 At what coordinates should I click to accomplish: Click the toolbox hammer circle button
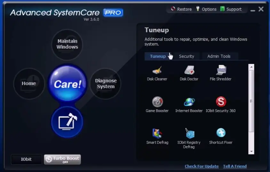67,122
